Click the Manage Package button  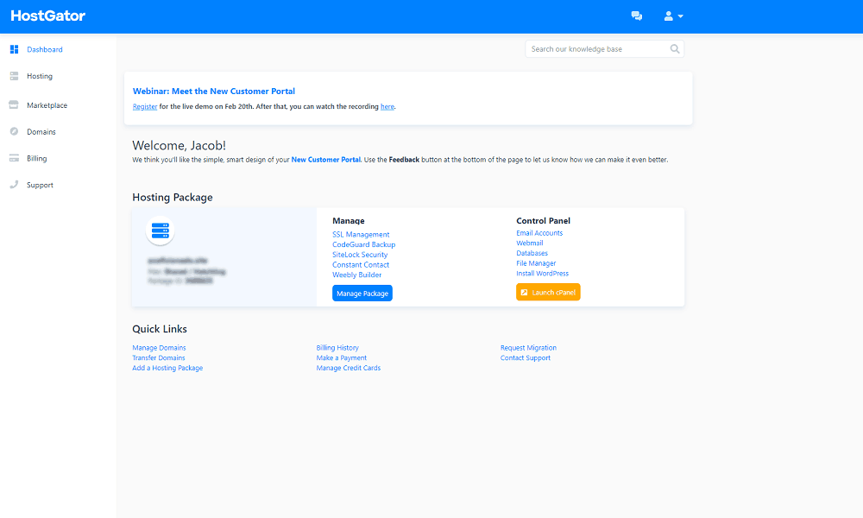pyautogui.click(x=362, y=294)
